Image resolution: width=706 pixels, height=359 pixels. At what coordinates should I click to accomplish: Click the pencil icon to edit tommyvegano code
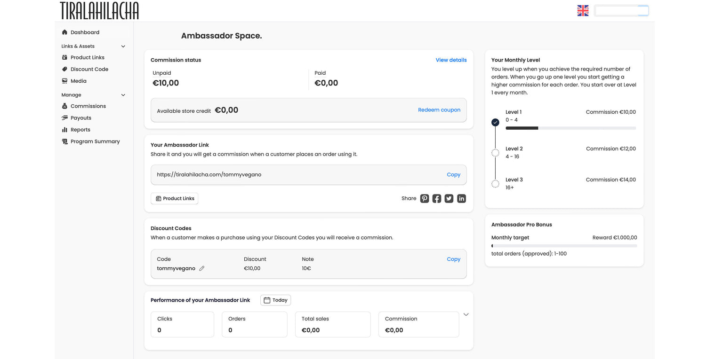click(202, 269)
